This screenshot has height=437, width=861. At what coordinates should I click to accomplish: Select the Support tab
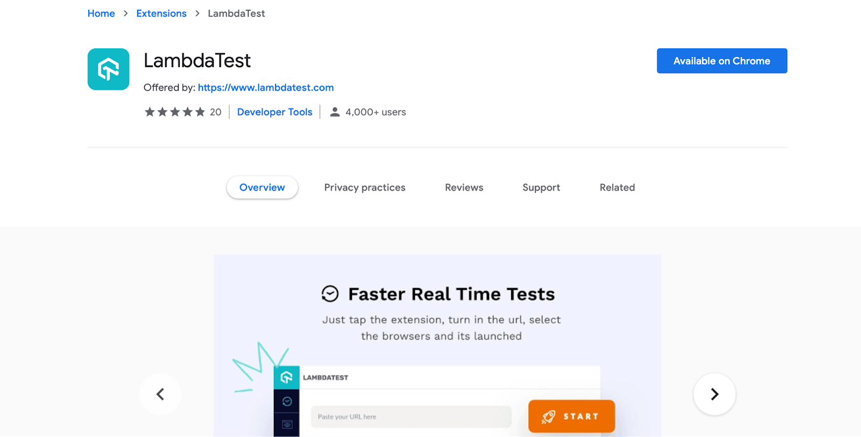541,187
